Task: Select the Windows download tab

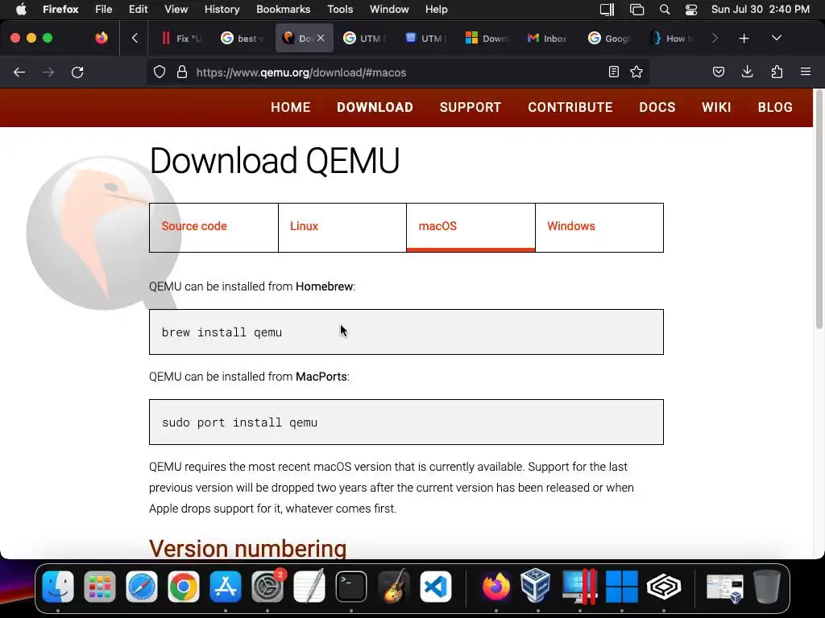Action: 599,228
